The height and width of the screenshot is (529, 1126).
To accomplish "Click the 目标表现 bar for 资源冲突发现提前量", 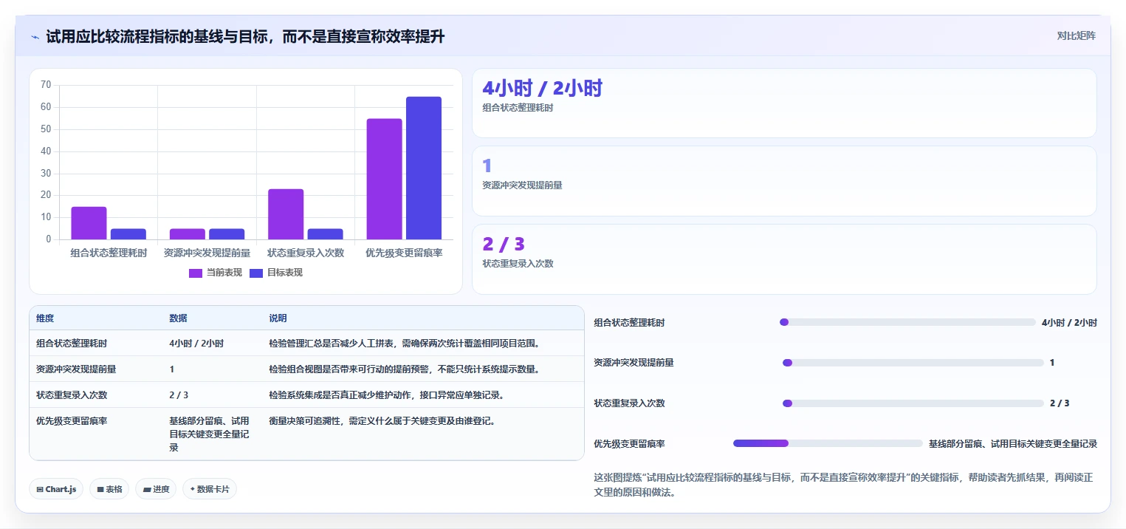I will pyautogui.click(x=226, y=234).
